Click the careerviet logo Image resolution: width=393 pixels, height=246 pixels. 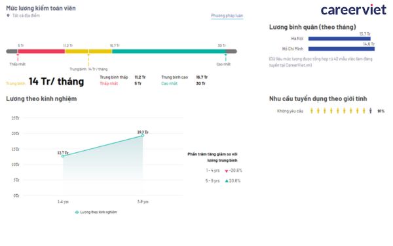pyautogui.click(x=354, y=10)
